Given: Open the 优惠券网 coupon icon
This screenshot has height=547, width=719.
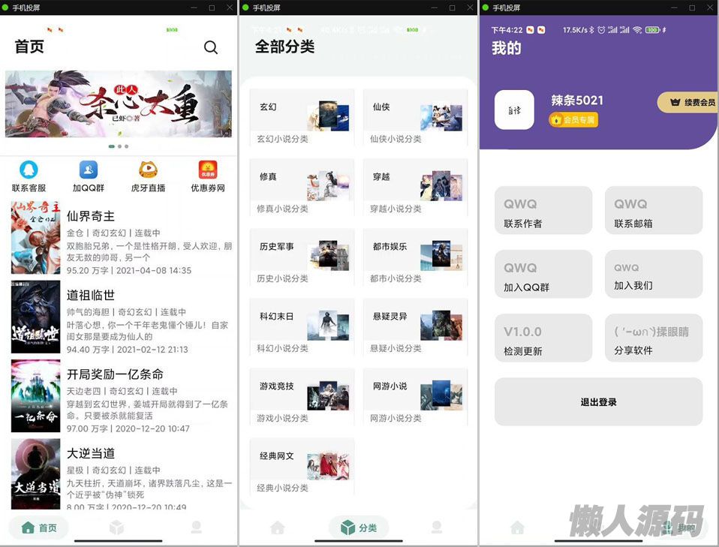Looking at the screenshot, I should pos(208,170).
